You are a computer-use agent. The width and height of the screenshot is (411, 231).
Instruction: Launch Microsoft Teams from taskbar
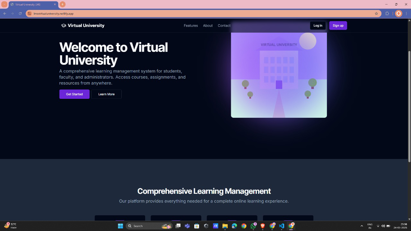coord(187,226)
